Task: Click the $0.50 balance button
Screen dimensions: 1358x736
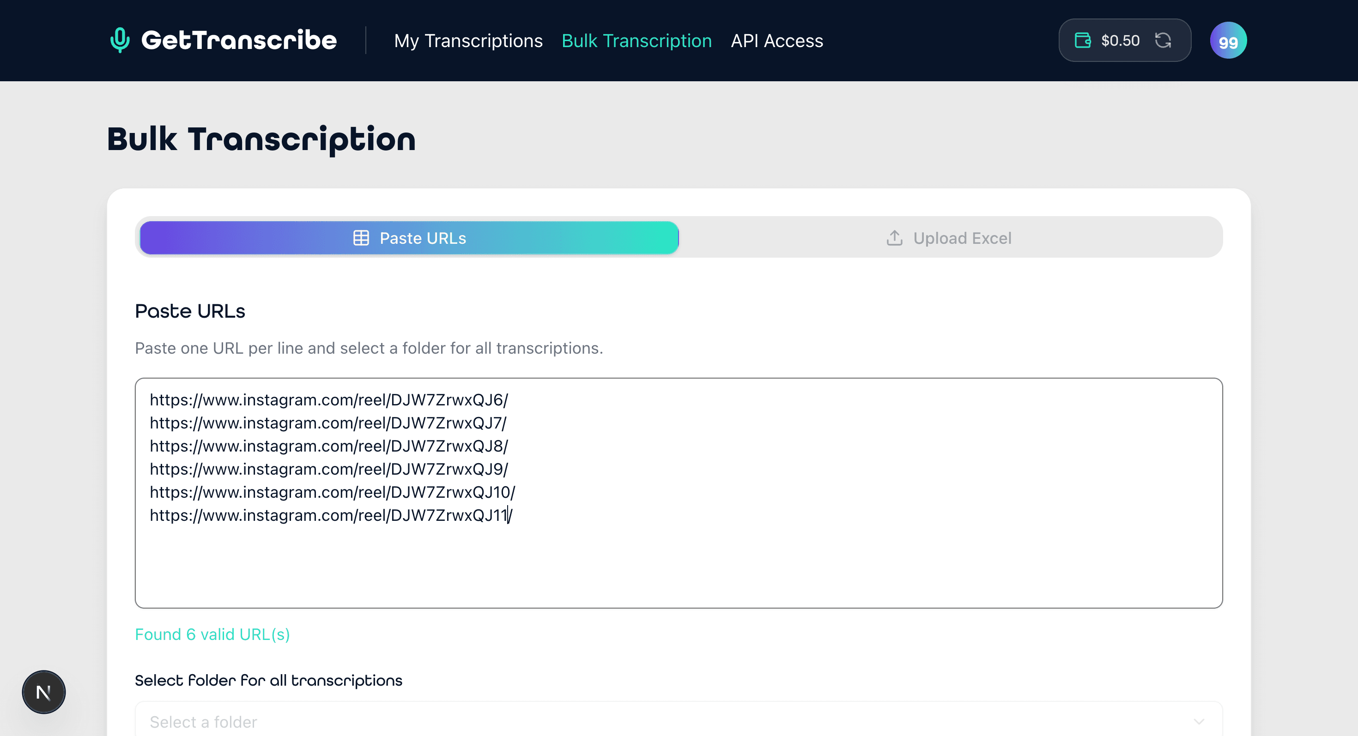Action: pos(1120,40)
